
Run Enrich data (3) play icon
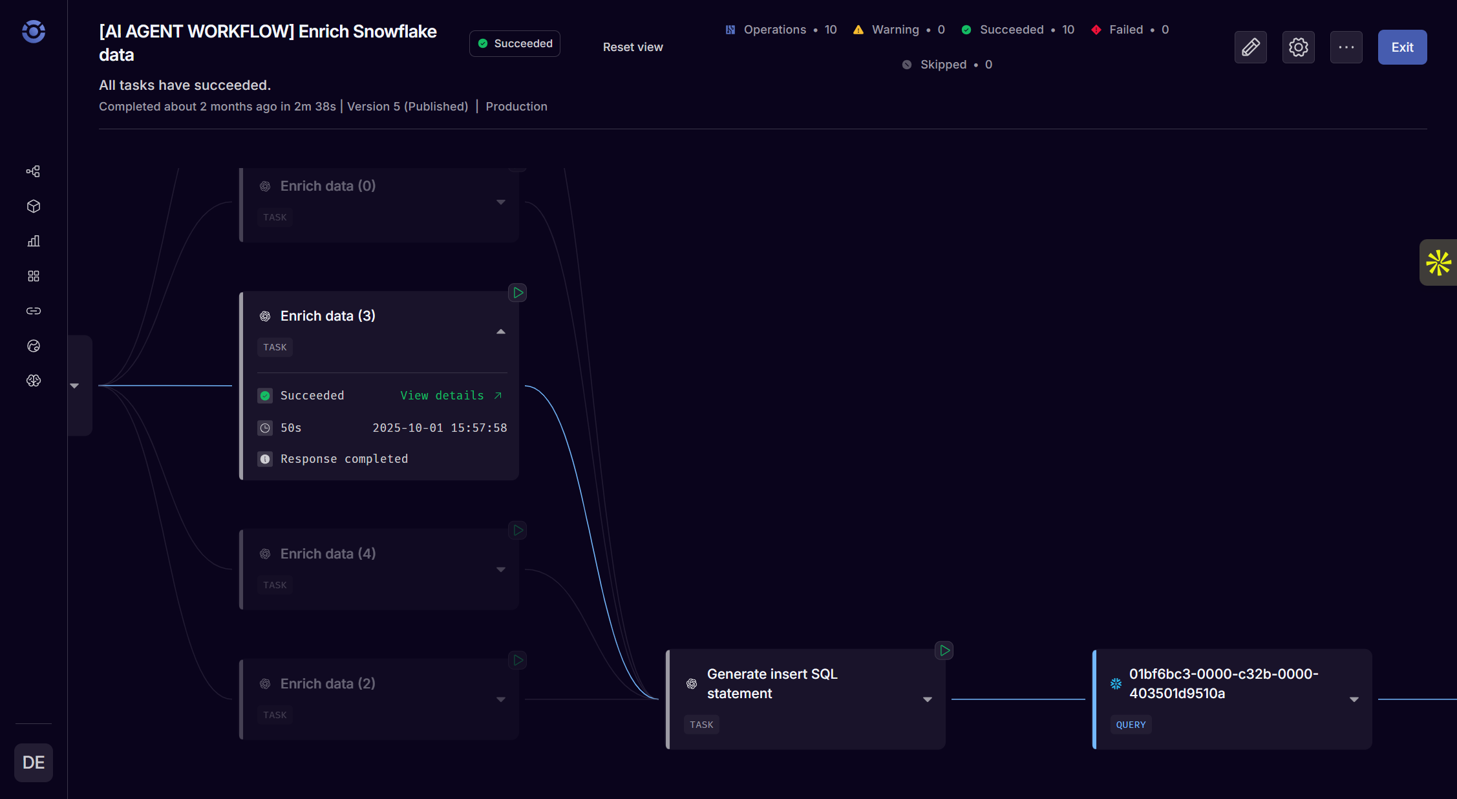518,293
